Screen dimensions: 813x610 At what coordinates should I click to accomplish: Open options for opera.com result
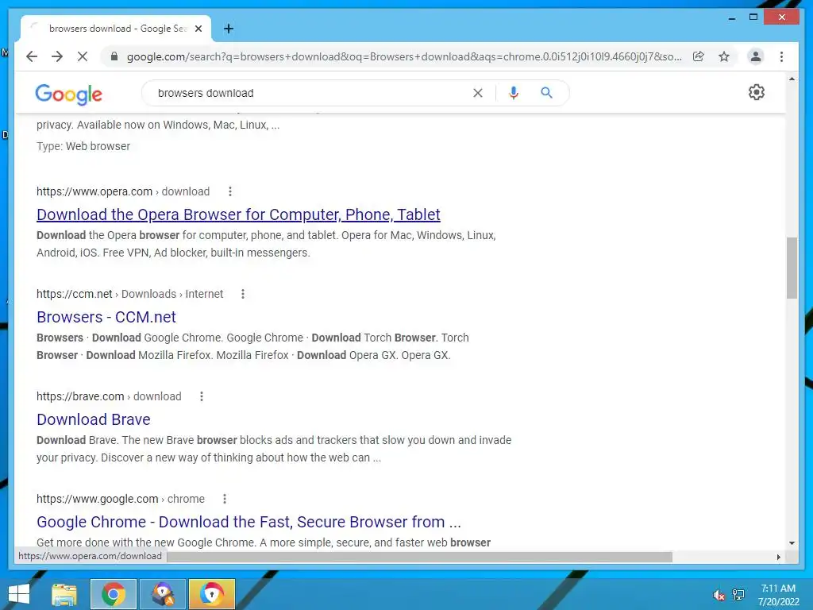point(230,191)
